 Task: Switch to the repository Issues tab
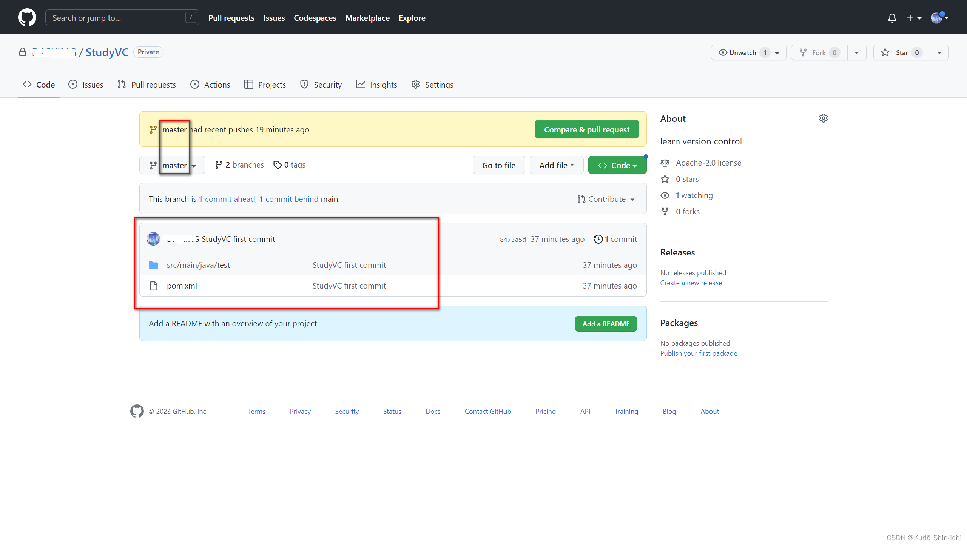tap(86, 85)
